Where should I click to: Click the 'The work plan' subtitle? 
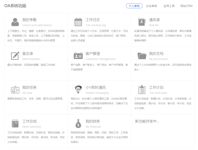(x=158, y=93)
